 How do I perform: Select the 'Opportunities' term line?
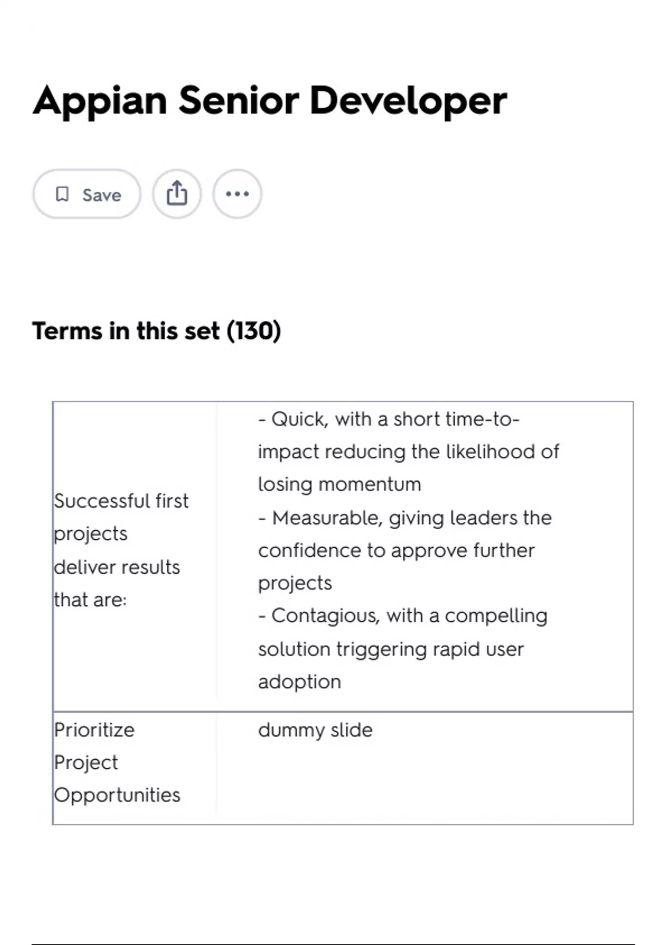pos(117,795)
